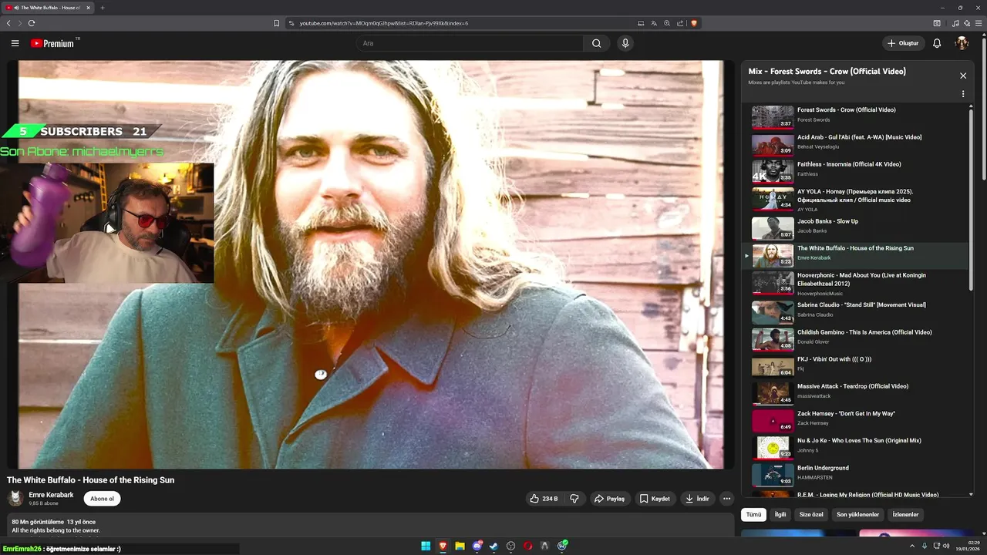
Task: Click the Oluştur create button
Action: pos(903,43)
